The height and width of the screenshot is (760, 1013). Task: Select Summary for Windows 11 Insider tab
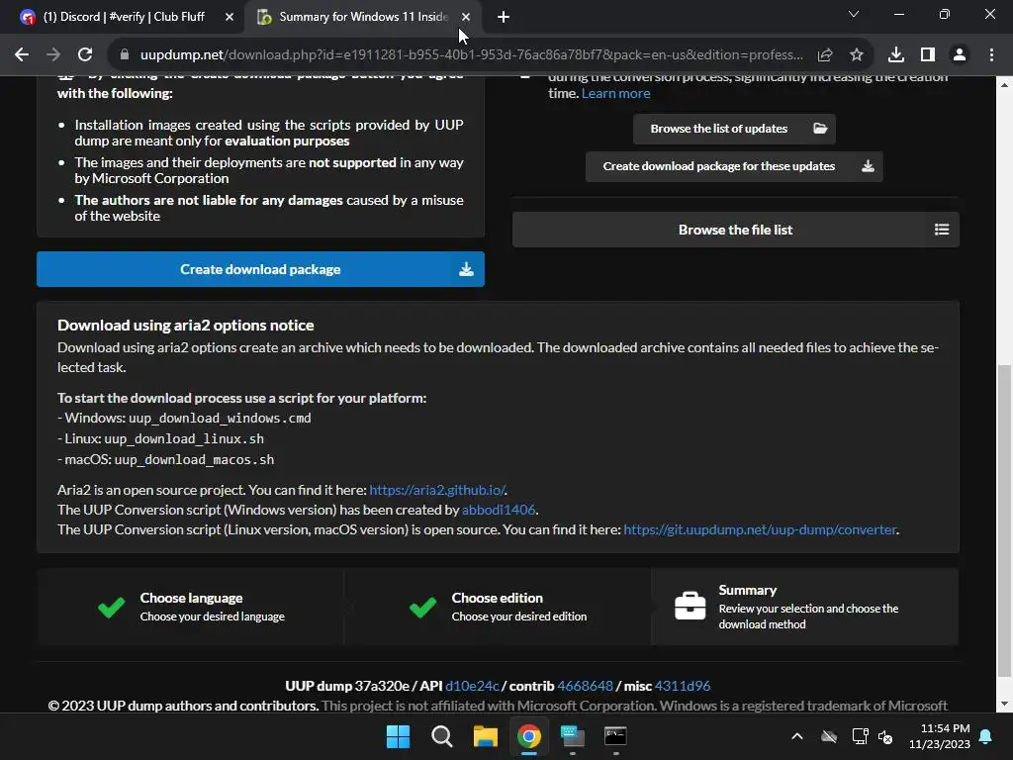tap(362, 17)
